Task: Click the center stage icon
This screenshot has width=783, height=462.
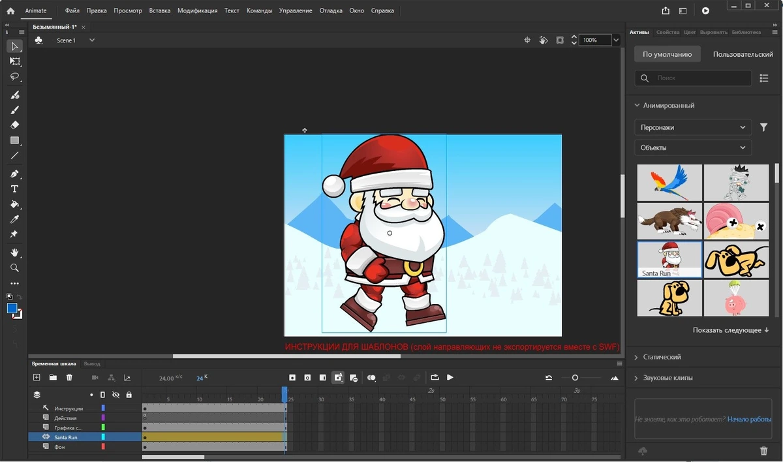Action: 527,40
